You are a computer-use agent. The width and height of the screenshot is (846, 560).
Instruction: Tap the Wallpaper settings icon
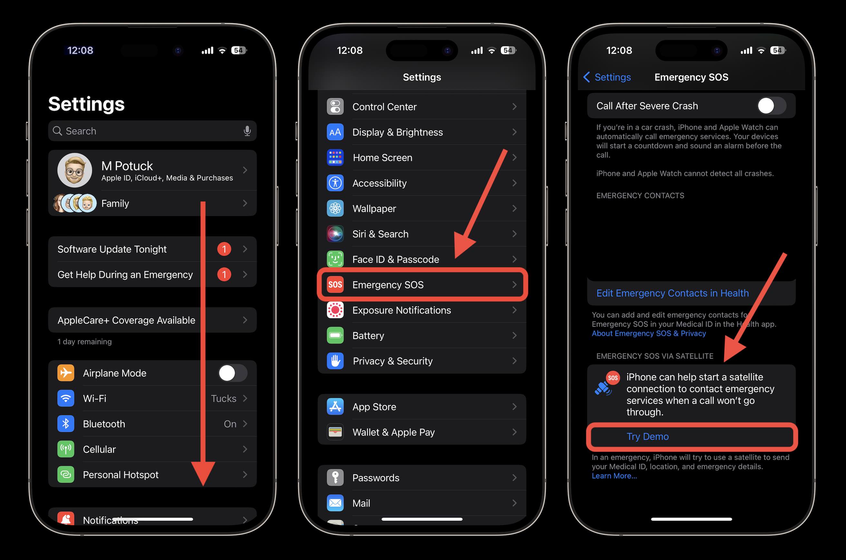(335, 208)
